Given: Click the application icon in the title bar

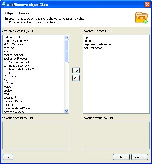Looking at the screenshot, I should pyautogui.click(x=4, y=4).
